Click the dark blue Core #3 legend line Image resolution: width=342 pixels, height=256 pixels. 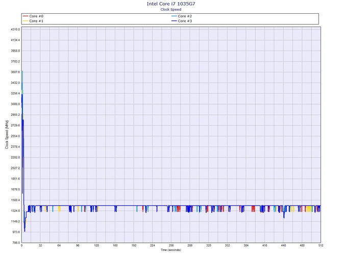tap(174, 21)
